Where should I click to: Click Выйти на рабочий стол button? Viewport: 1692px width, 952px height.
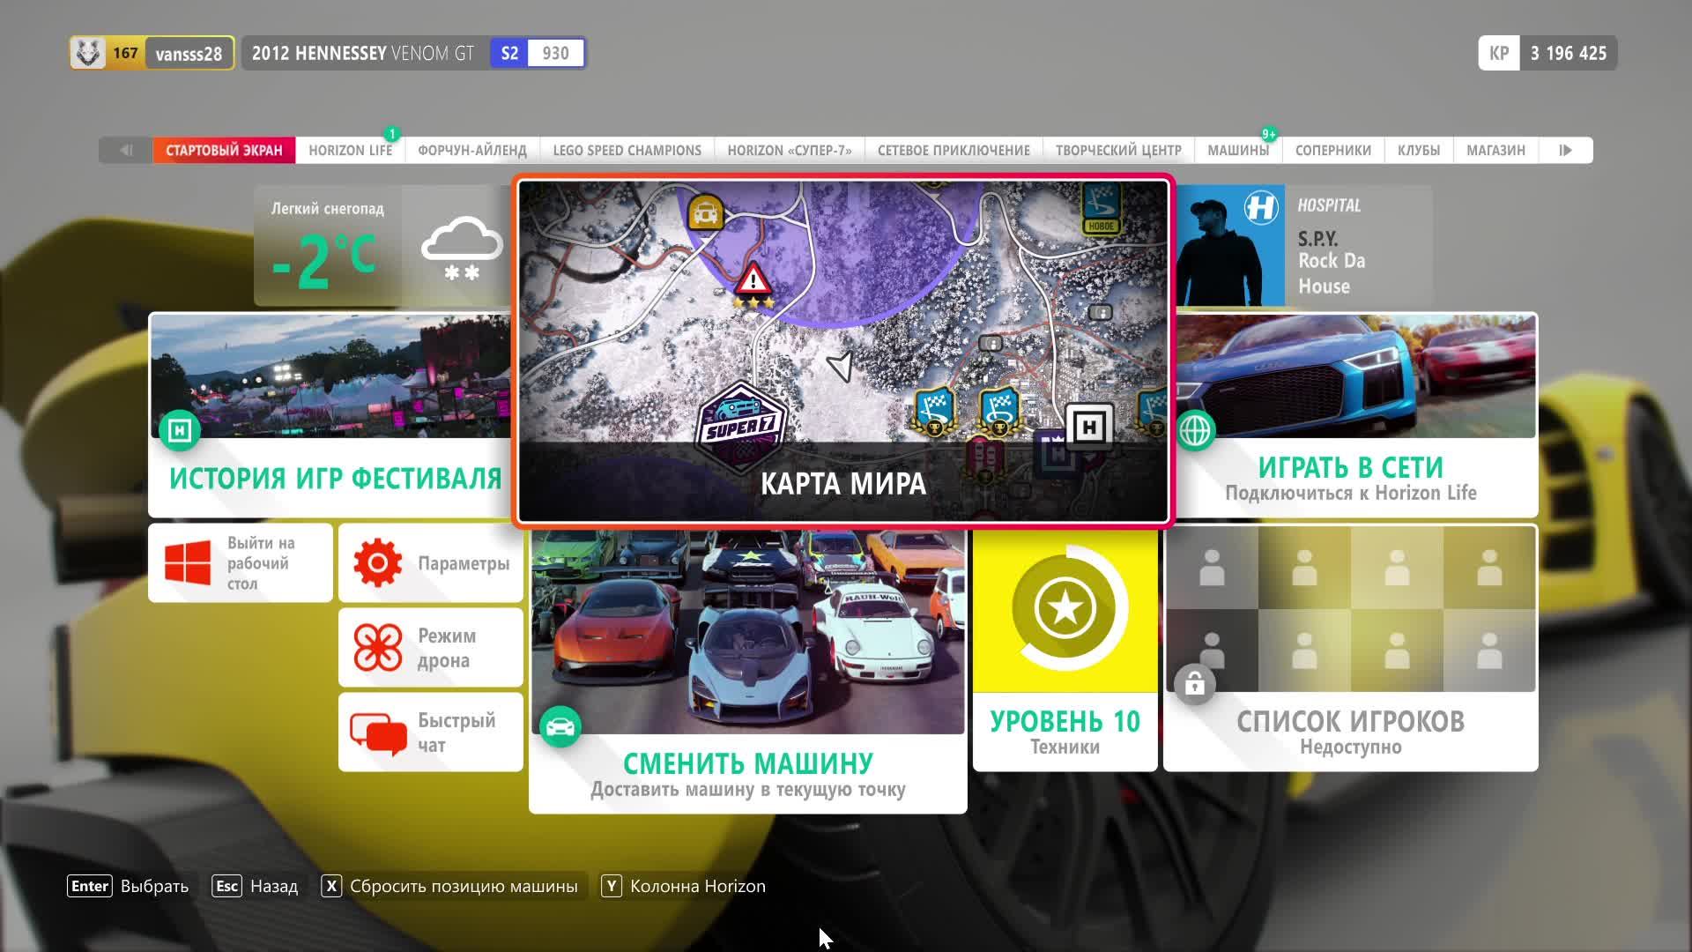pos(241,563)
